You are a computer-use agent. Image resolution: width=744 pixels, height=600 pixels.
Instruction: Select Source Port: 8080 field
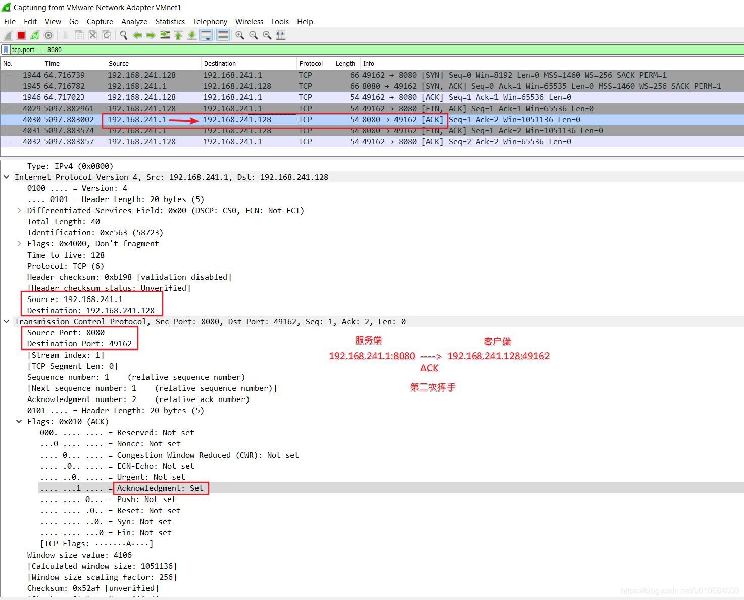[66, 333]
